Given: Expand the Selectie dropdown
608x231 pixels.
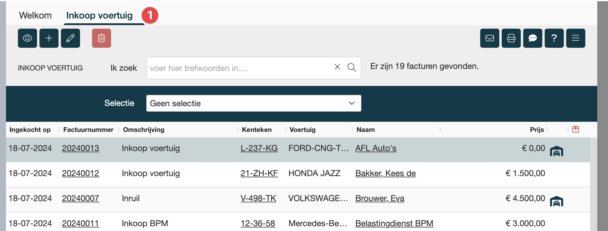Looking at the screenshot, I should tap(254, 103).
